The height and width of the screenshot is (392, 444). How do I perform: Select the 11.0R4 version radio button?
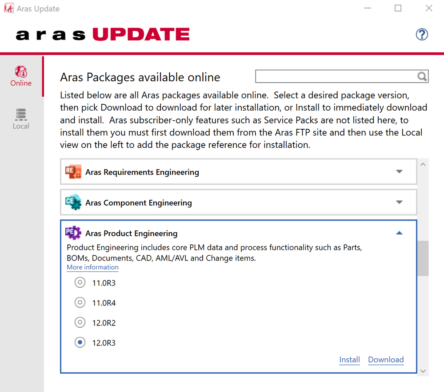[x=80, y=303]
